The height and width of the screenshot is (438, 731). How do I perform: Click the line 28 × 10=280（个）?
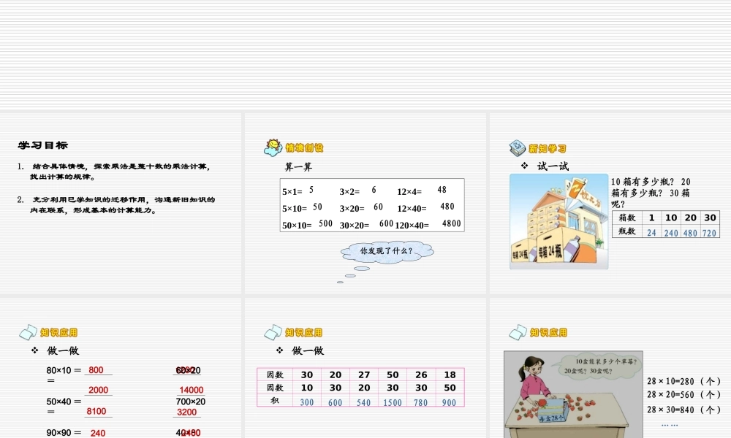click(684, 381)
